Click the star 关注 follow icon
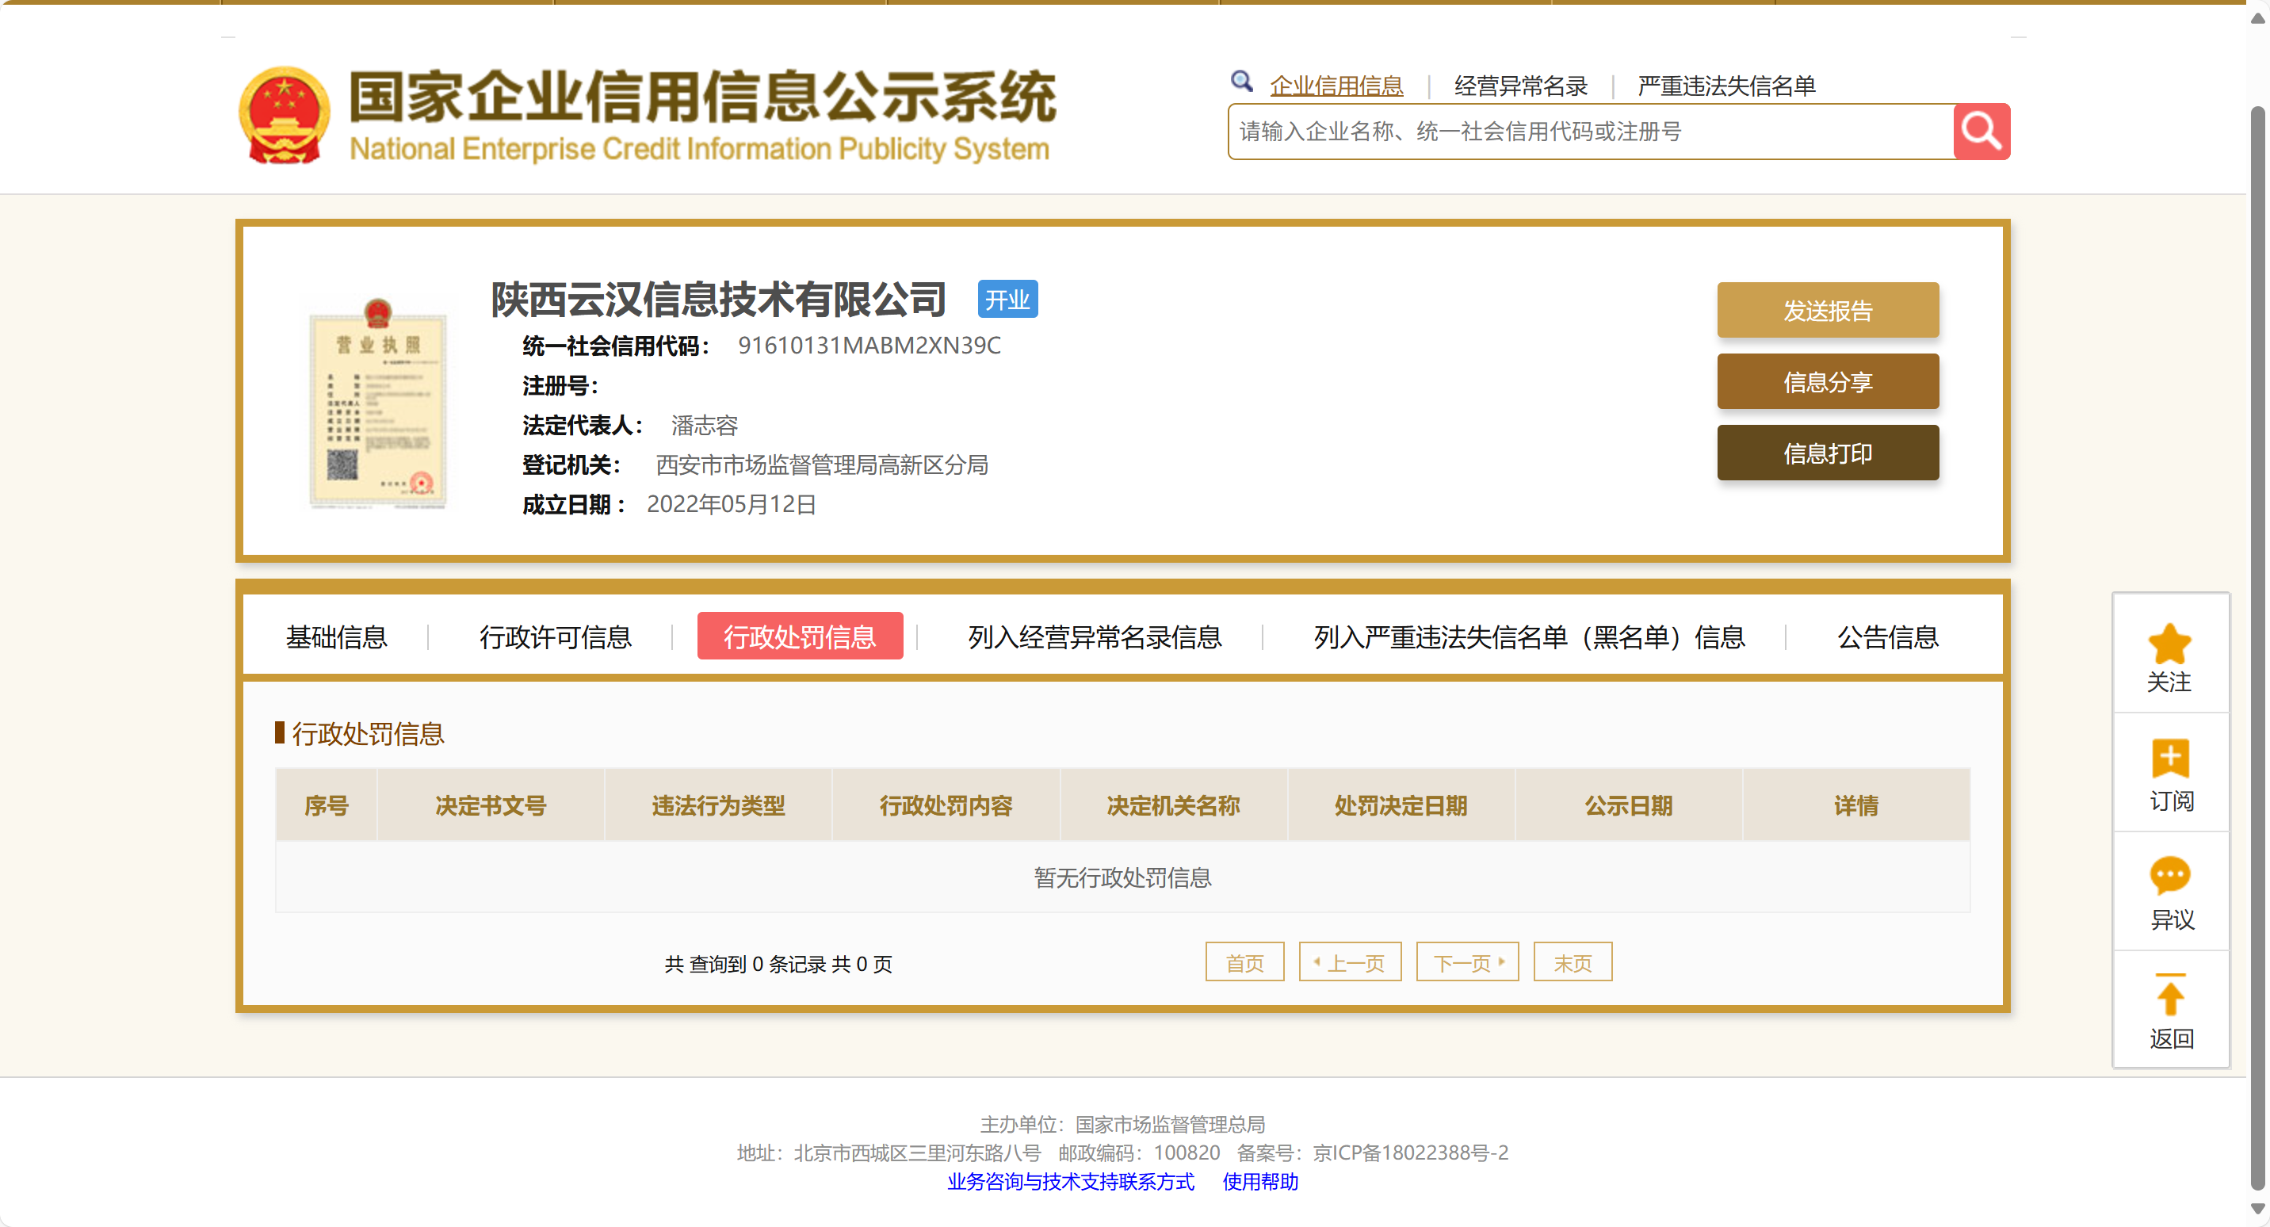This screenshot has width=2270, height=1227. (2169, 644)
